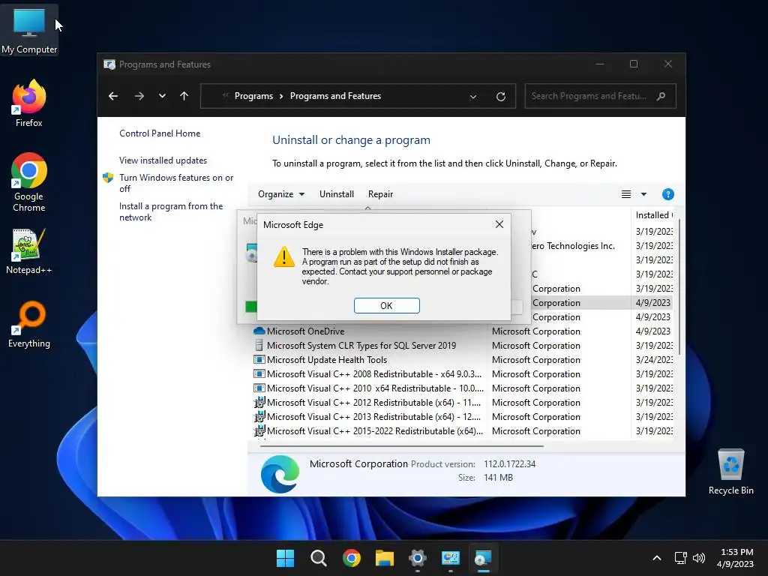Viewport: 768px width, 576px height.
Task: Click OK in the Microsoft Edge dialog
Action: click(386, 306)
